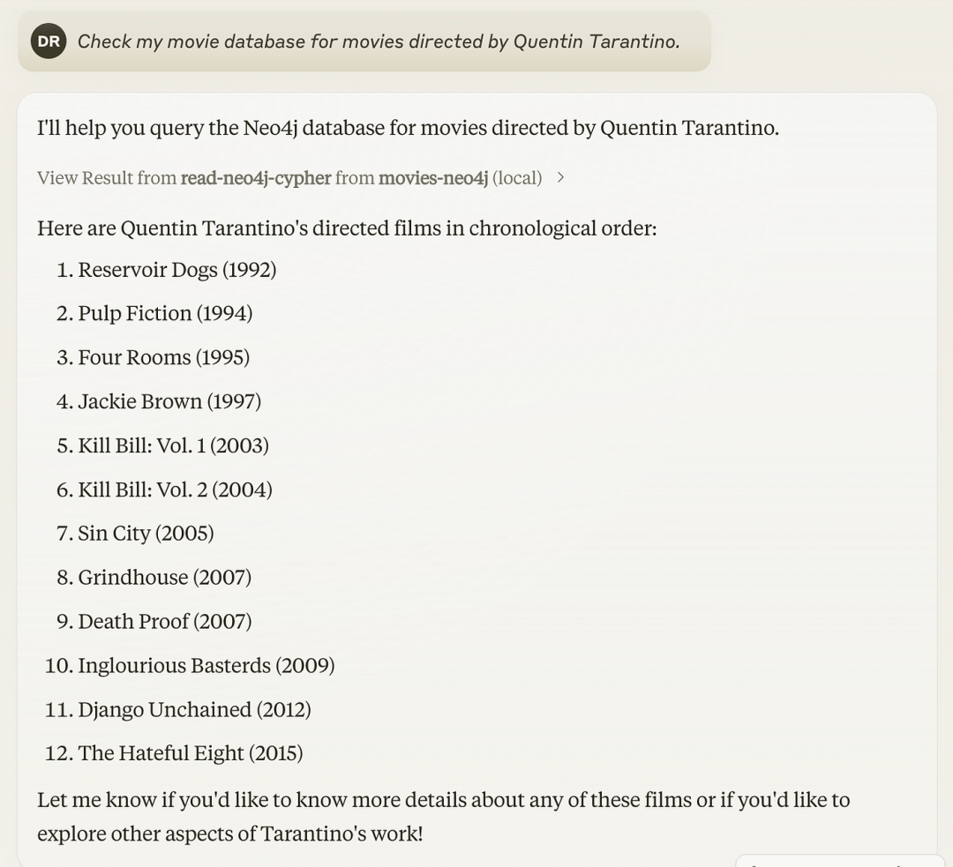The image size is (953, 867).
Task: Open the "View Result from" tool output
Action: 107,178
